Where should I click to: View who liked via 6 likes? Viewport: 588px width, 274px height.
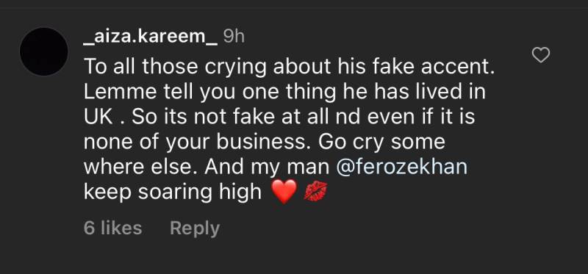(113, 228)
